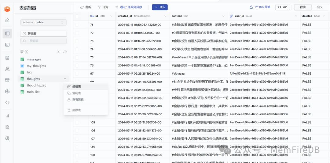Viewport: 330px width, 163px height.
Task: Open the created_at column dropdown arrow
Action: point(165,16)
